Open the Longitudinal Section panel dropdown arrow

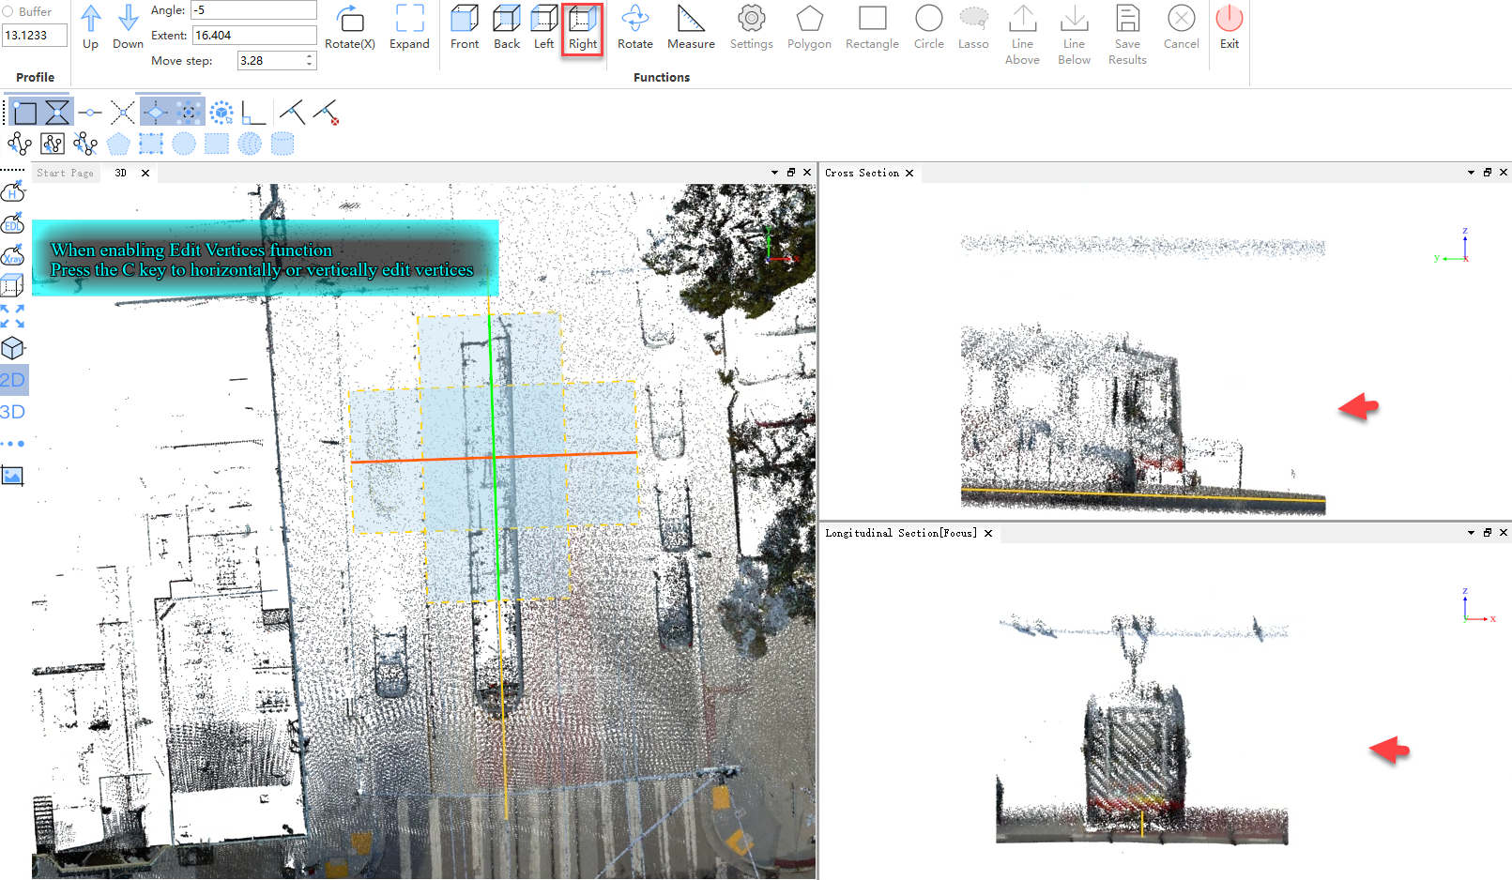[x=1471, y=533]
